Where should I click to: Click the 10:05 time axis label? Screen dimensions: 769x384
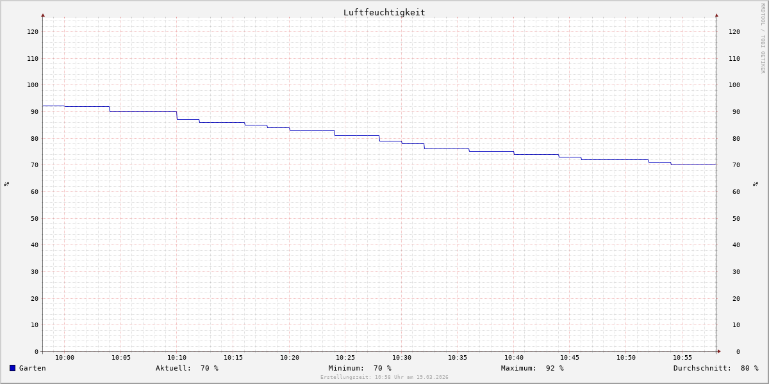[x=121, y=358]
